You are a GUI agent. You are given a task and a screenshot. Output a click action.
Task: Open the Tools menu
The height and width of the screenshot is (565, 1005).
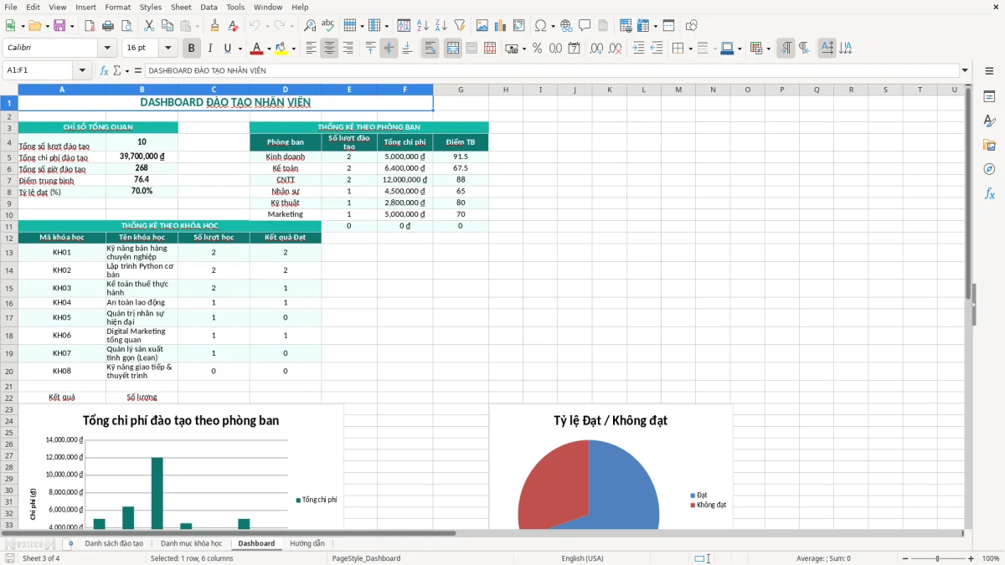click(235, 7)
